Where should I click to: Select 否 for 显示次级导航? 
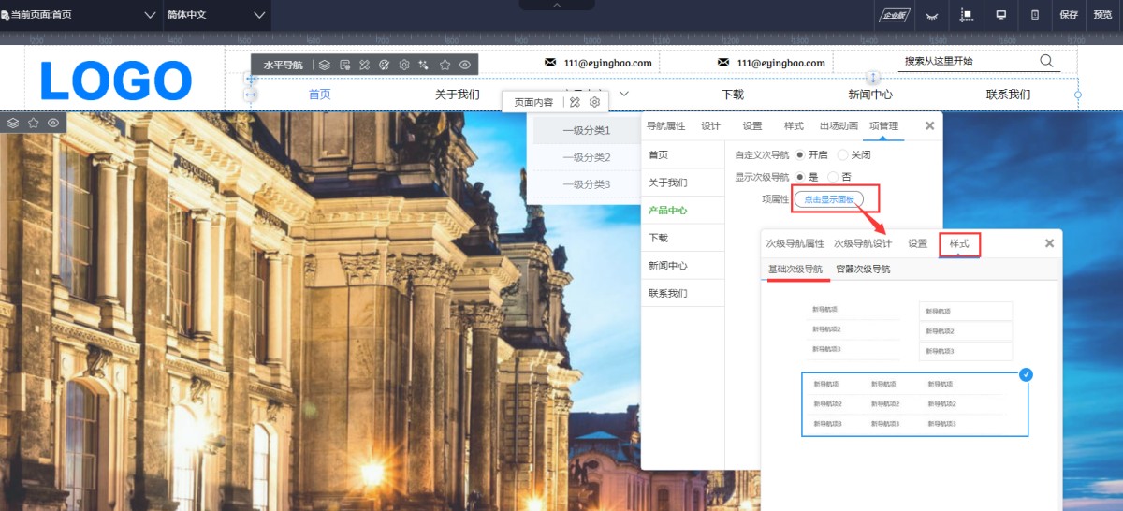[x=833, y=176]
